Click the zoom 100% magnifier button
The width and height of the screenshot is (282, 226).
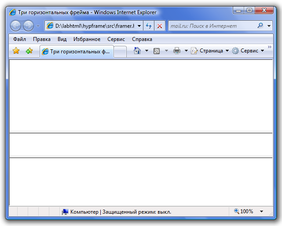coord(244,211)
